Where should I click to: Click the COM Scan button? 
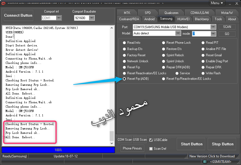pos(125,140)
